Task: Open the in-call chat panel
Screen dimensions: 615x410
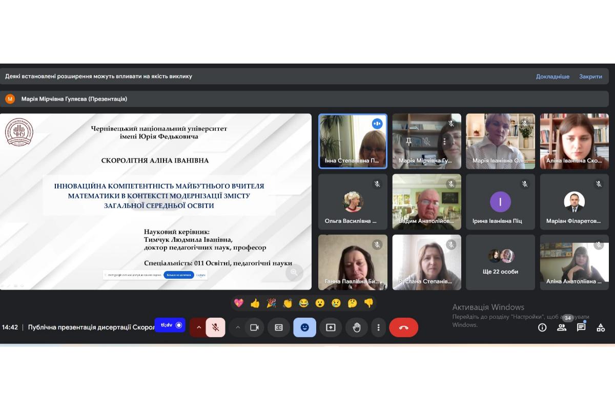Action: coord(581,327)
